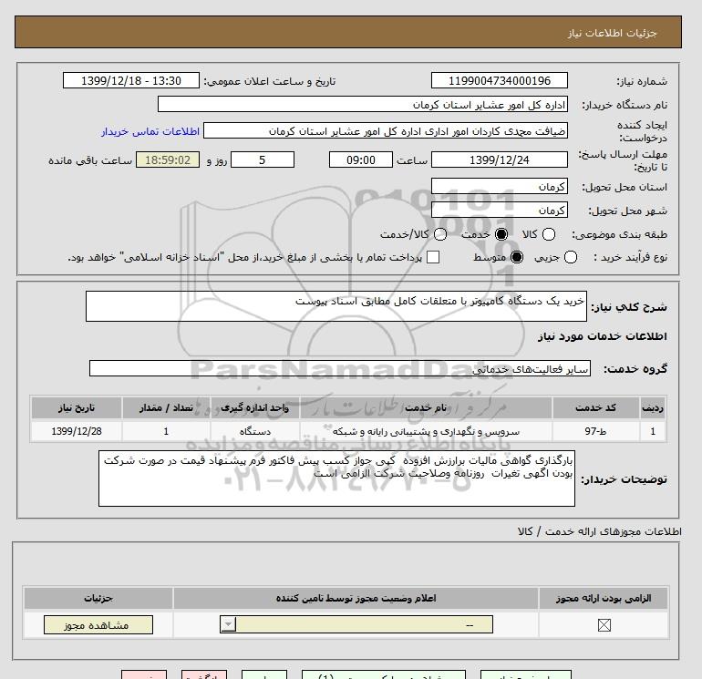The image size is (702, 679).
Task: Click the الزامی بودن ارائه مجوز column header
Action: pyautogui.click(x=604, y=598)
